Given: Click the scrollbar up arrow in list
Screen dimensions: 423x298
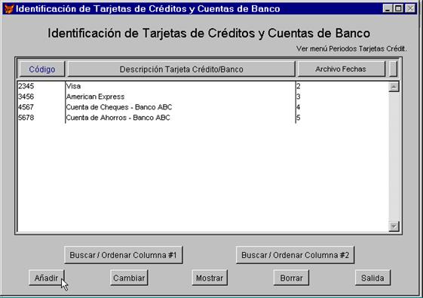Looking at the screenshot, I should click(x=394, y=87).
